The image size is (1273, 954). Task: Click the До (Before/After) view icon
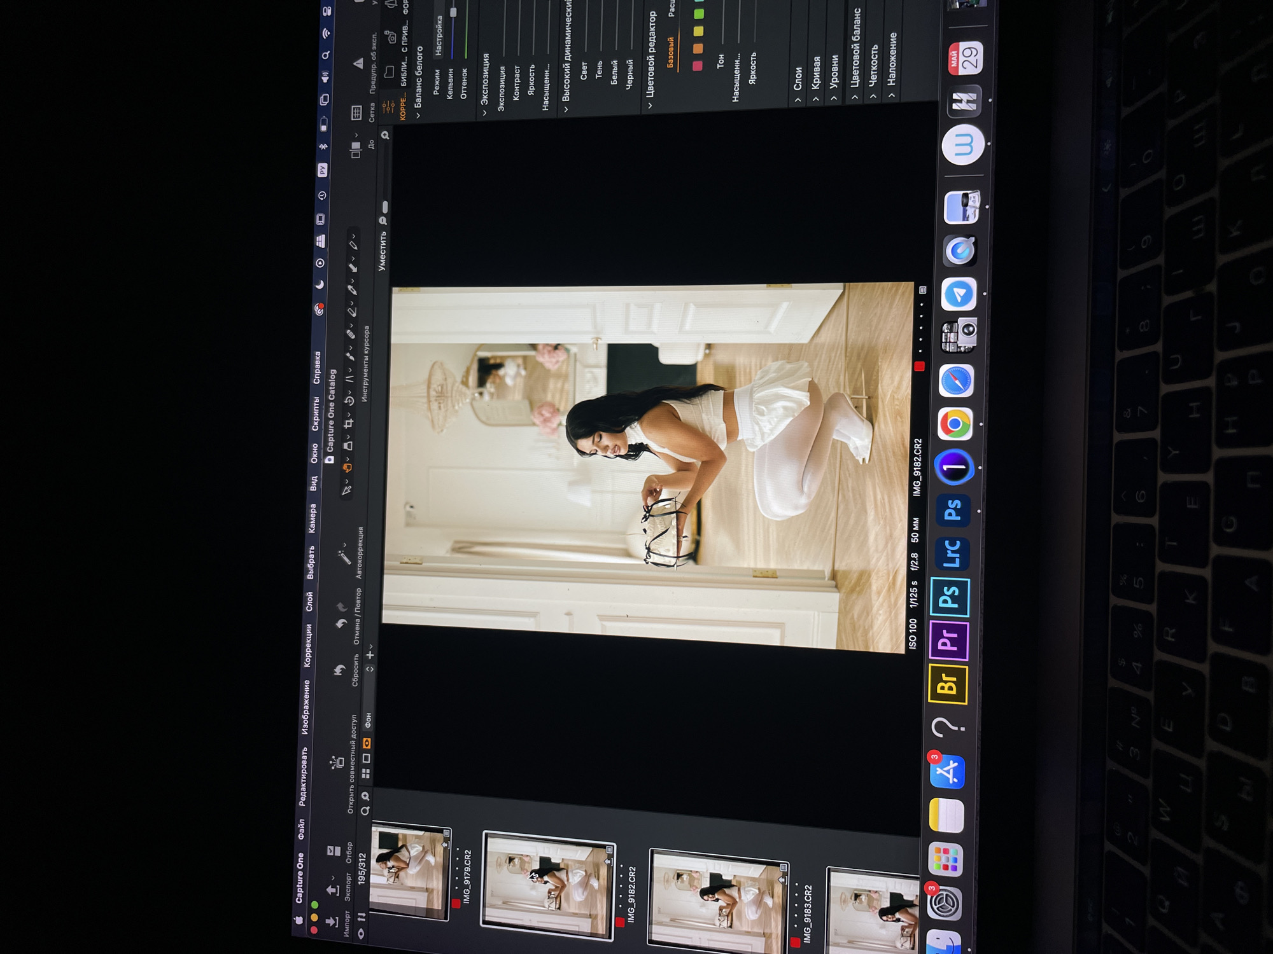pos(355,149)
